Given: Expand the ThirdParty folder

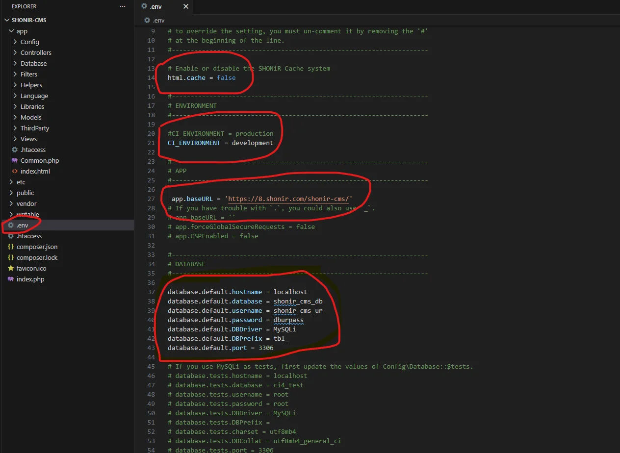Looking at the screenshot, I should tap(15, 128).
